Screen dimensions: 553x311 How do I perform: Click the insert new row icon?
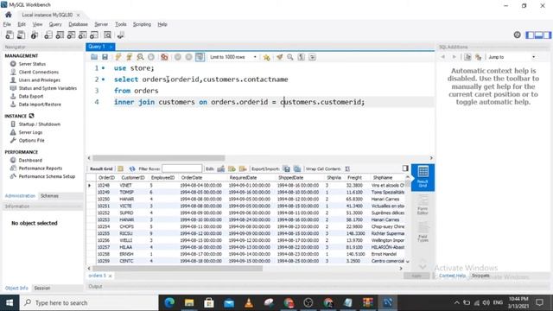pyautogui.click(x=232, y=168)
